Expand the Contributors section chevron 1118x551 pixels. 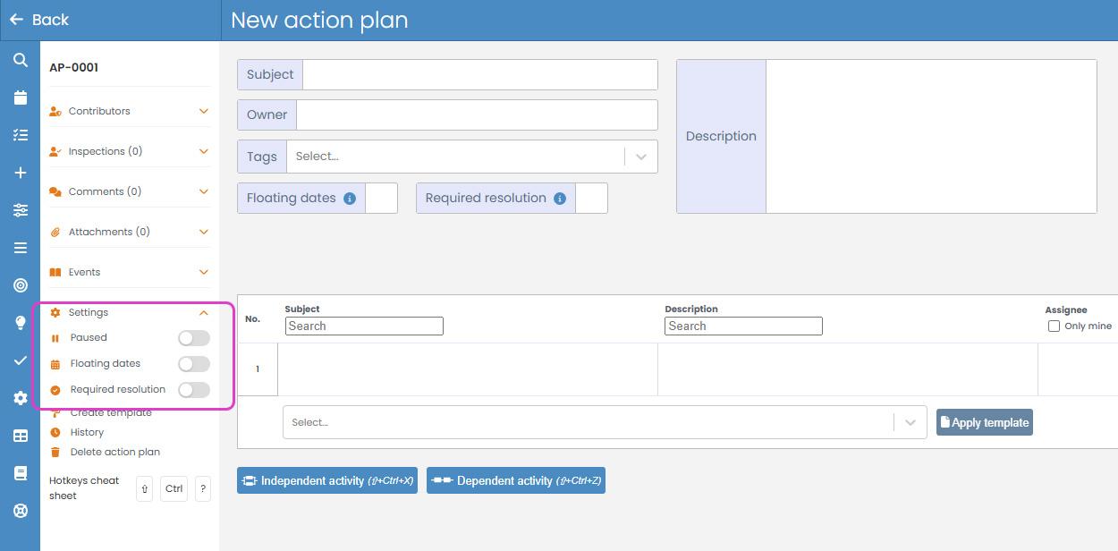coord(204,111)
